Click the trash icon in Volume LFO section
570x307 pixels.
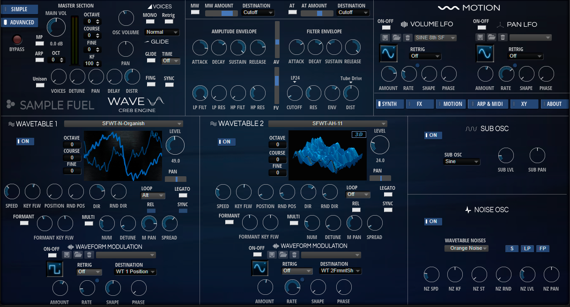(x=407, y=38)
